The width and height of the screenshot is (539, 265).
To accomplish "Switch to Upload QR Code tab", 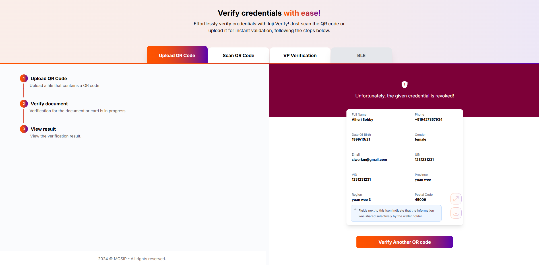I will (177, 55).
